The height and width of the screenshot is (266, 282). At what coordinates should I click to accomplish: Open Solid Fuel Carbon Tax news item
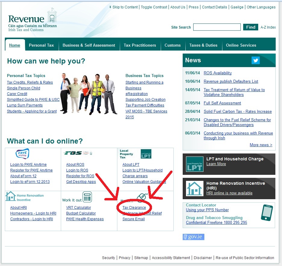pyautogui.click(x=237, y=112)
